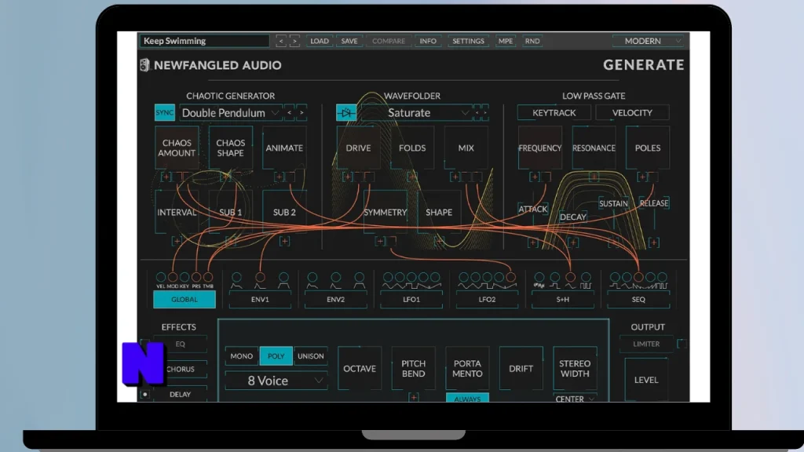Viewport: 804px width, 452px height.
Task: Click the MPE button
Action: (506, 41)
